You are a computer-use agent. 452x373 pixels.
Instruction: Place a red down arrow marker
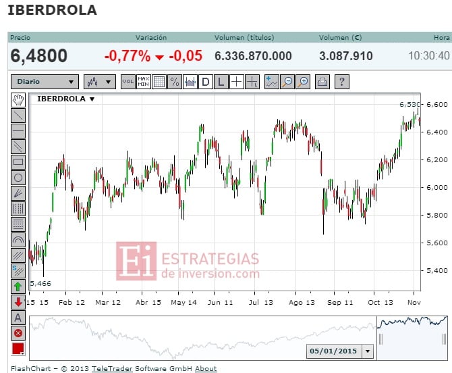18,302
